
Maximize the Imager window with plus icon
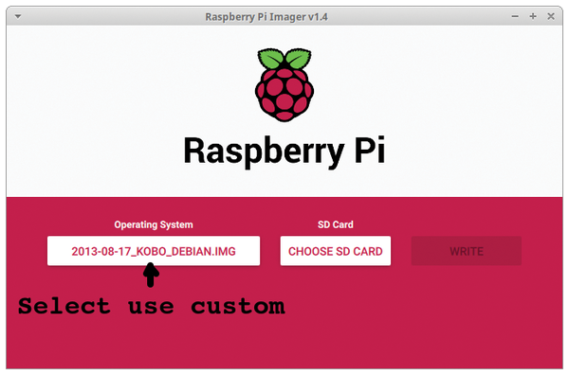533,16
